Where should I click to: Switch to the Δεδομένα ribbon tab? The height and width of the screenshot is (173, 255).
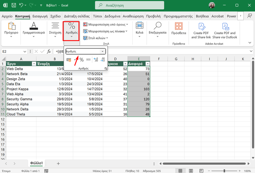(113, 16)
